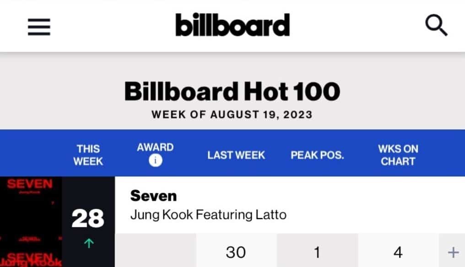The image size is (465, 267).
Task: Open search with the magnifier icon
Action: click(x=436, y=26)
